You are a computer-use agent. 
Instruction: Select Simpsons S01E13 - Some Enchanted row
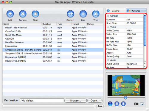tap(53, 54)
